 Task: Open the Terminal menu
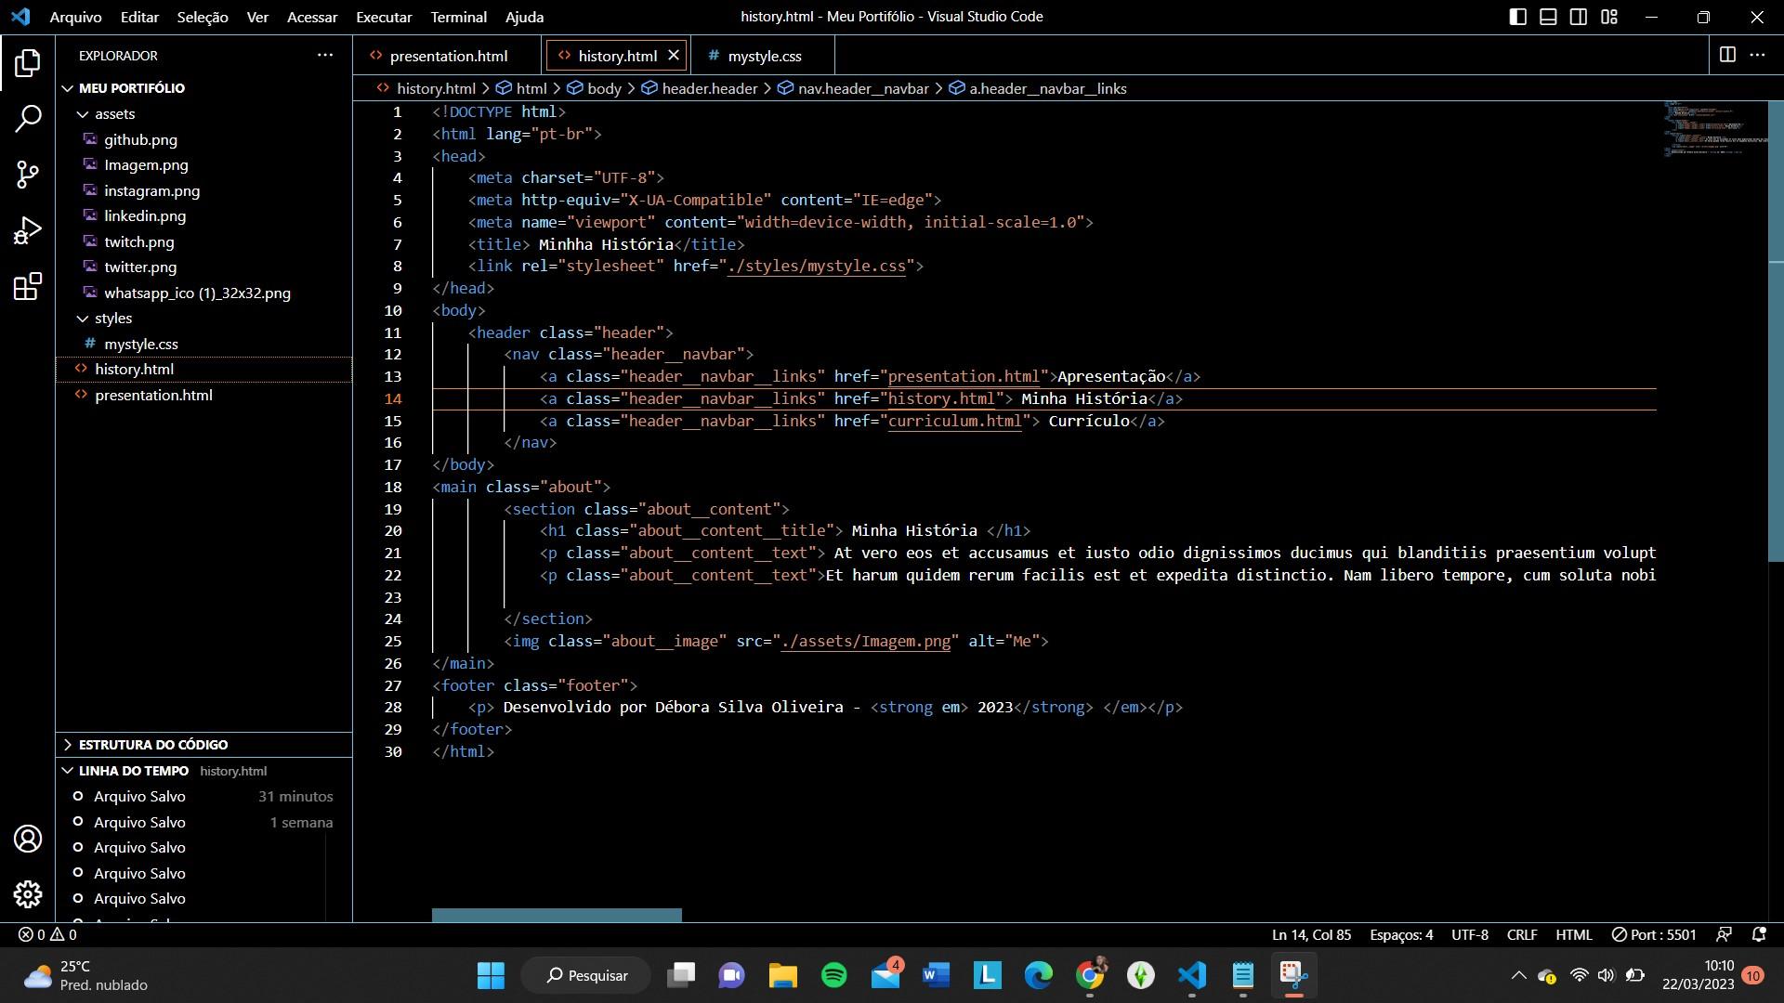click(458, 17)
